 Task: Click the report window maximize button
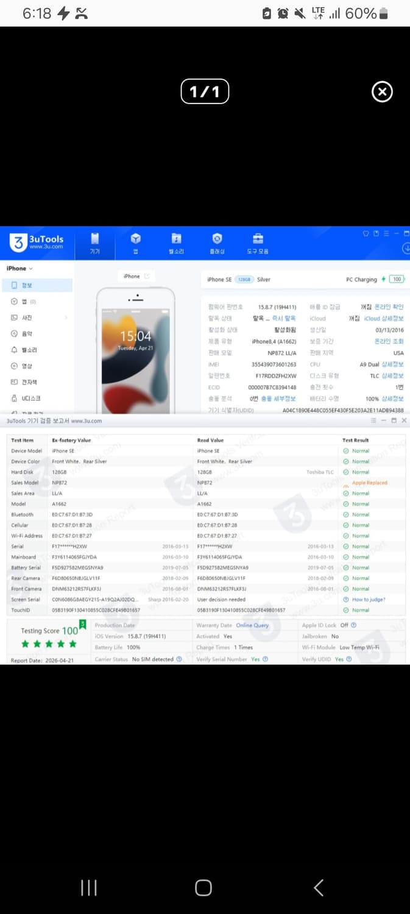394,421
